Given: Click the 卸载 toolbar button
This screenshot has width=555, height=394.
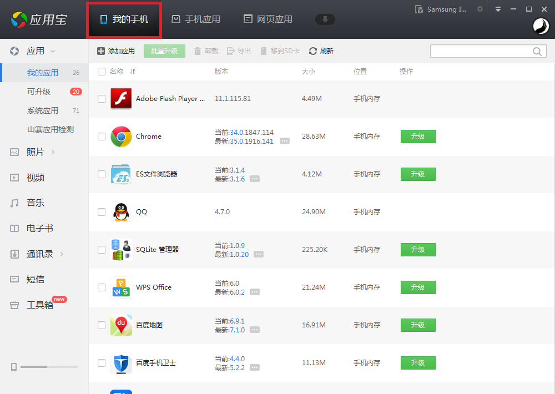Looking at the screenshot, I should tap(206, 51).
